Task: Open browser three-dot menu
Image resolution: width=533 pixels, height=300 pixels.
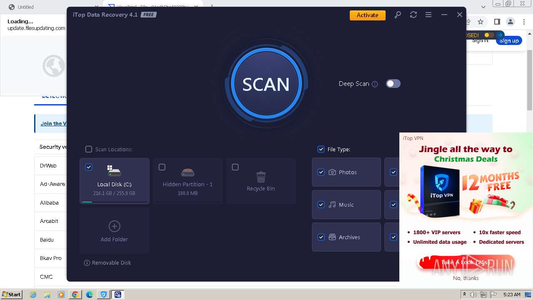Action: 524,22
